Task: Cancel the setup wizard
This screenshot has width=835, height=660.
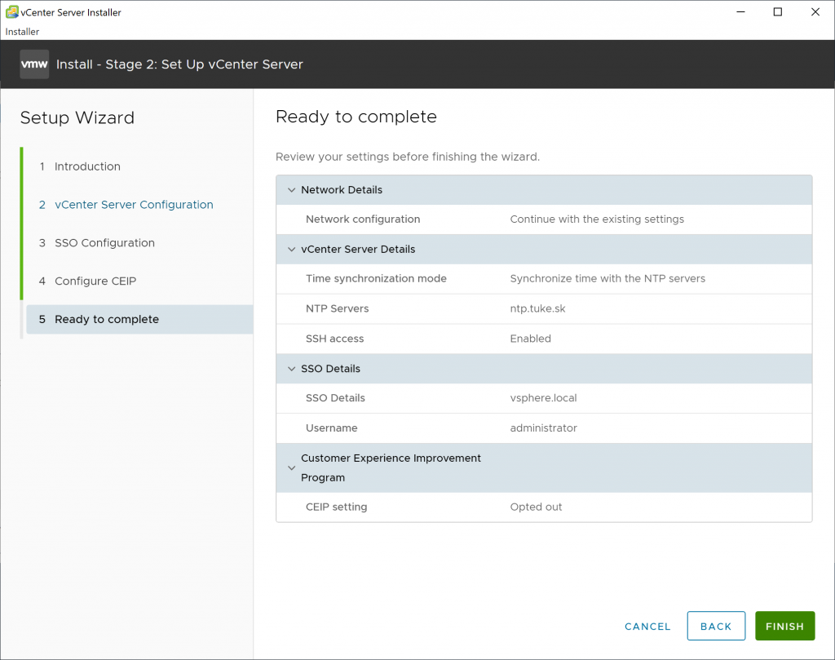Action: click(647, 627)
